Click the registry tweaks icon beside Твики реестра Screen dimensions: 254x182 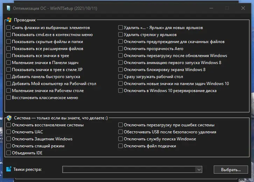pyautogui.click(x=9, y=169)
